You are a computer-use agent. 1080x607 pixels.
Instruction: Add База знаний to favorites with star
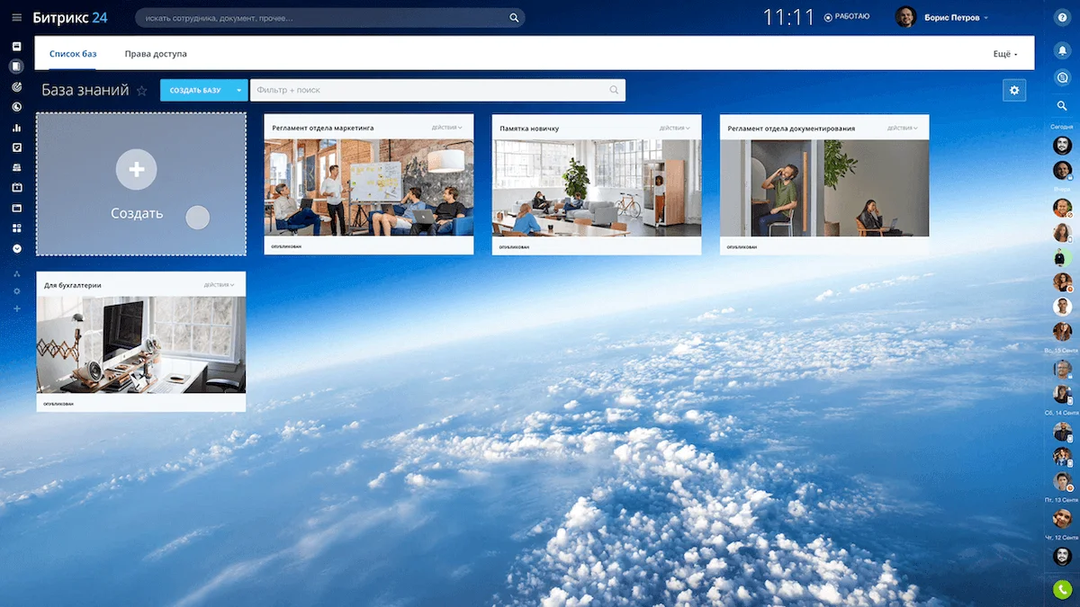[x=141, y=91]
